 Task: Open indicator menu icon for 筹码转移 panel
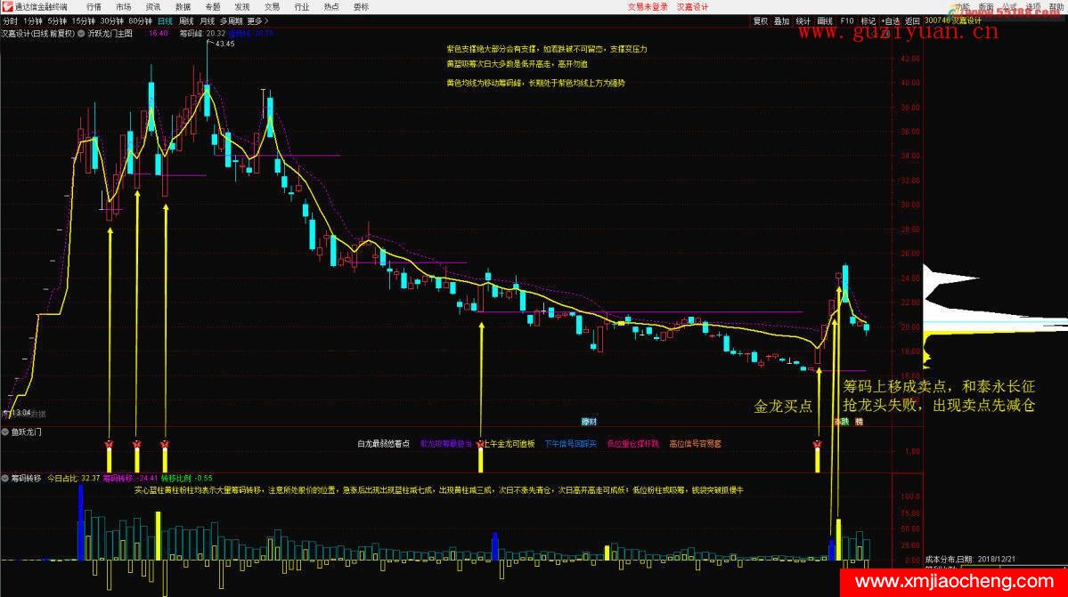point(6,478)
